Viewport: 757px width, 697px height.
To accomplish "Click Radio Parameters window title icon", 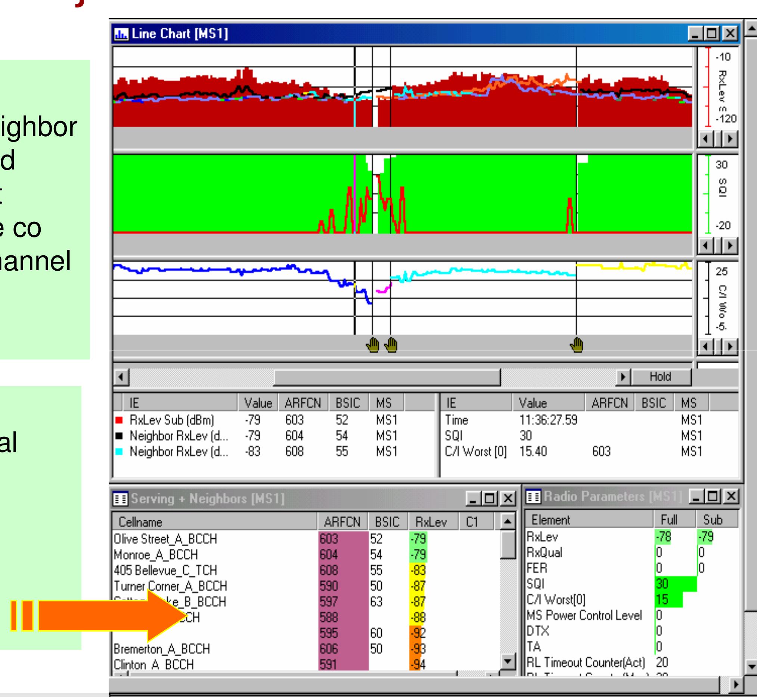I will point(534,497).
